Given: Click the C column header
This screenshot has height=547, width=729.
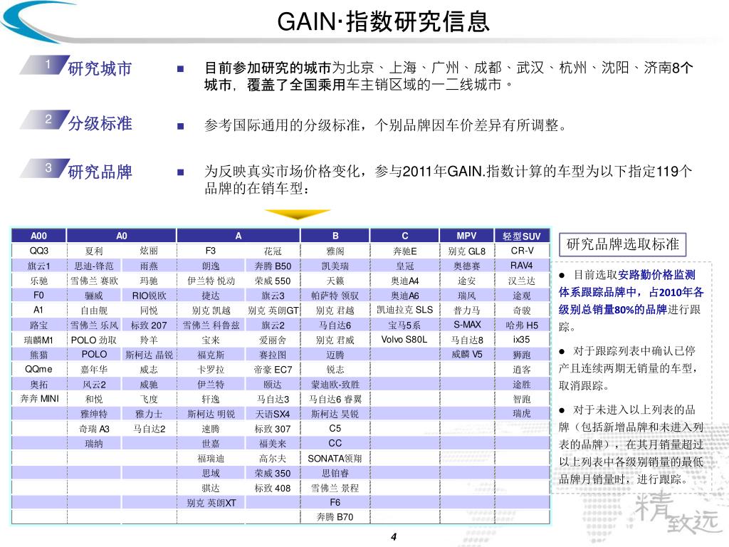Looking at the screenshot, I should 405,236.
